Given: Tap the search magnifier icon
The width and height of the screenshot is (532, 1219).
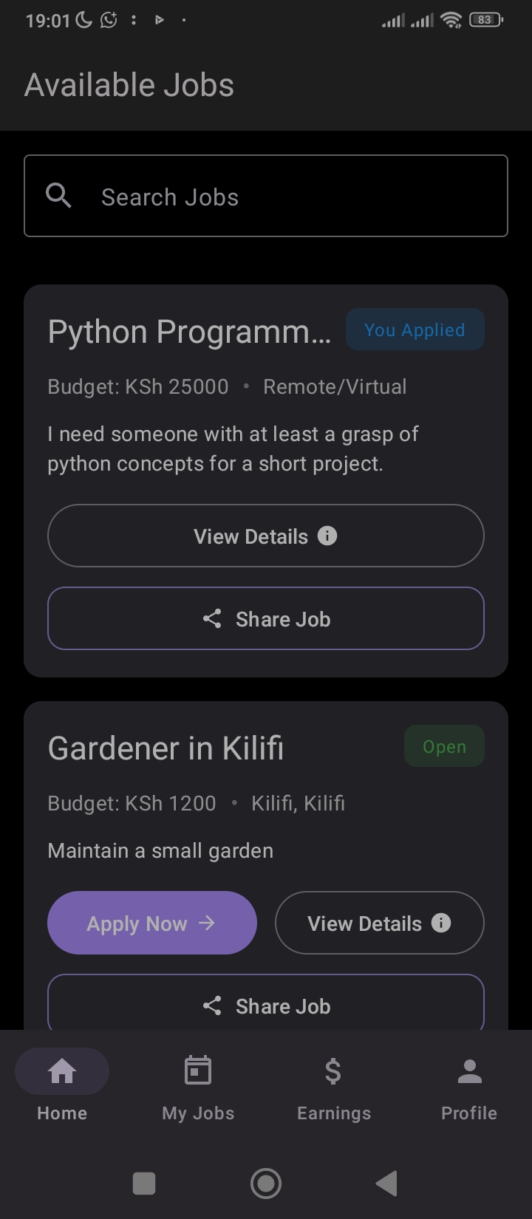Looking at the screenshot, I should (x=58, y=196).
